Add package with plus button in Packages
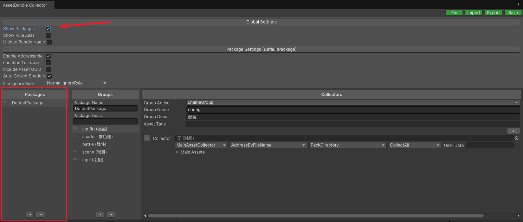This screenshot has width=523, height=222. pyautogui.click(x=40, y=214)
